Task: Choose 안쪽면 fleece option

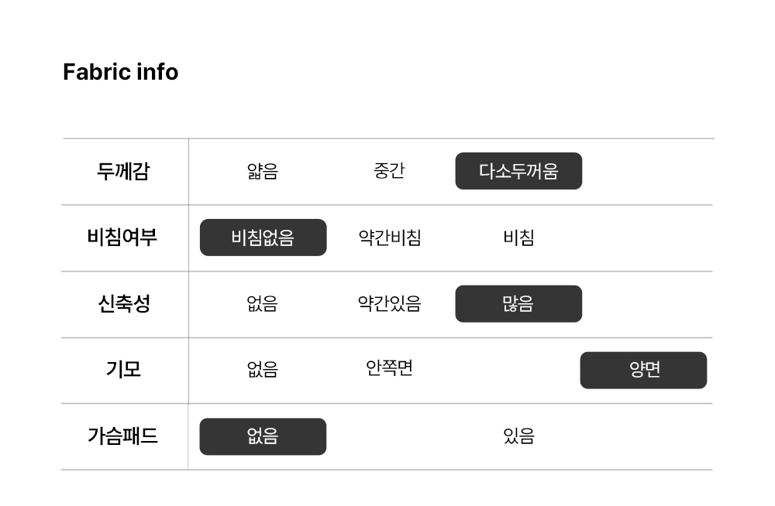Action: [389, 367]
